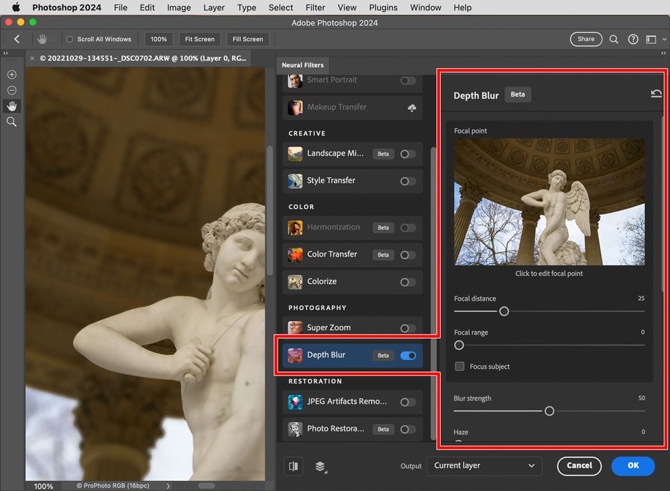Click the preview before/after icon
This screenshot has height=491, width=670.
click(x=293, y=466)
